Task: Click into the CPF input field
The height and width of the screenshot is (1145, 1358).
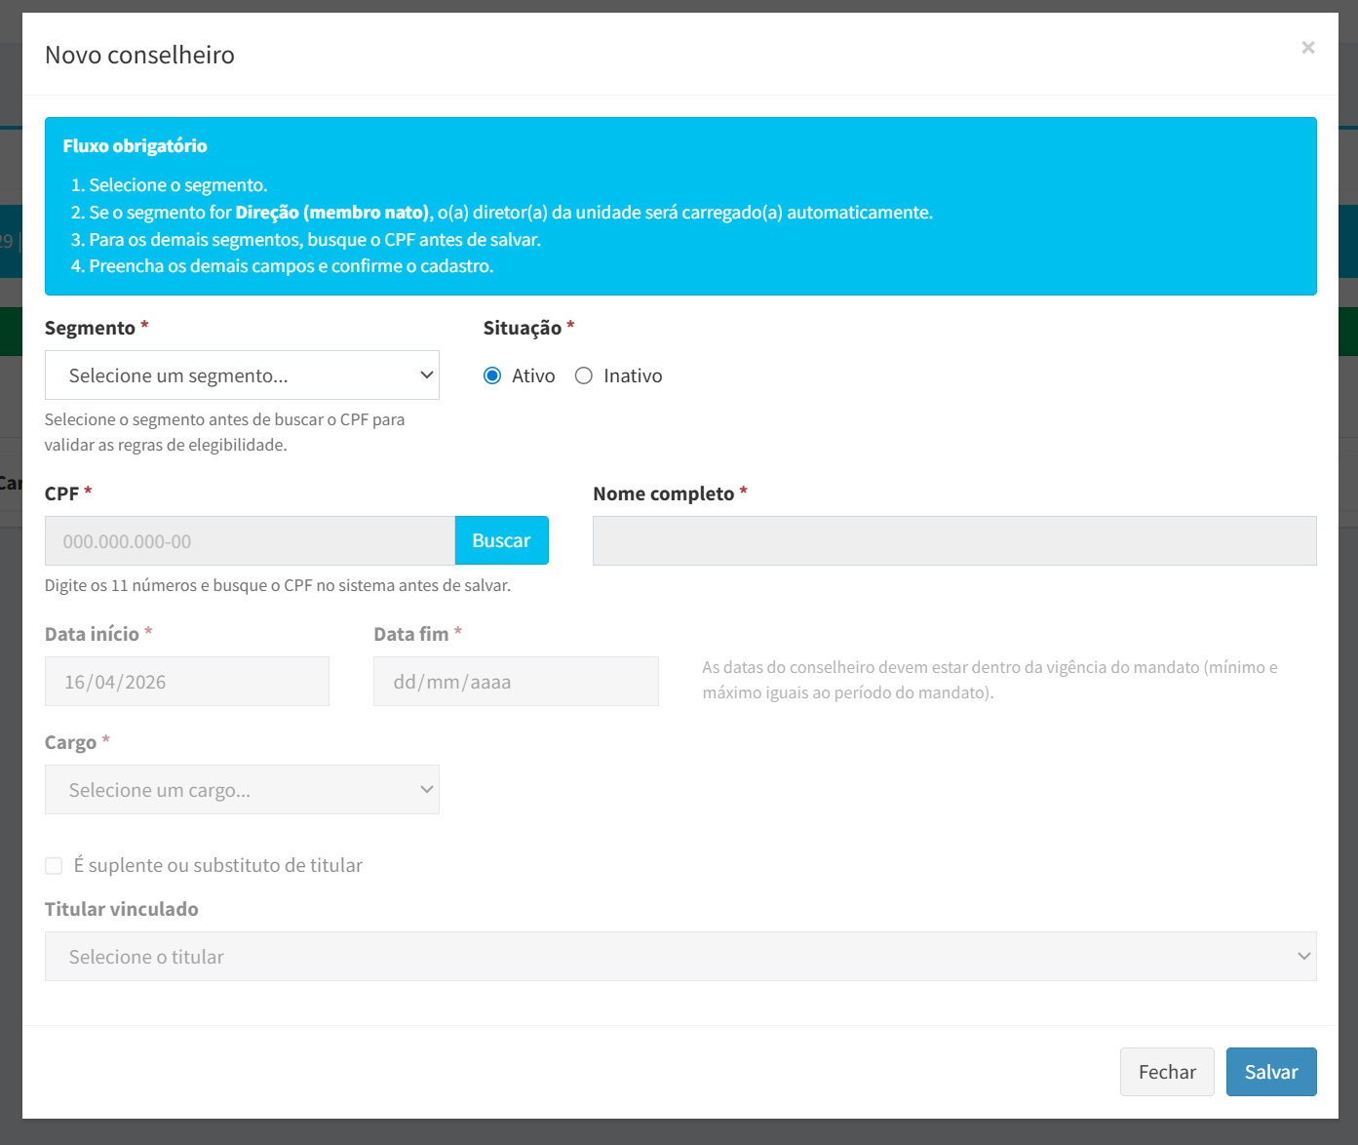Action: point(250,541)
